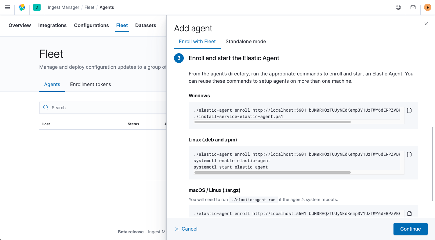Open the newsfeed envelope icon
435x240 pixels.
click(413, 7)
